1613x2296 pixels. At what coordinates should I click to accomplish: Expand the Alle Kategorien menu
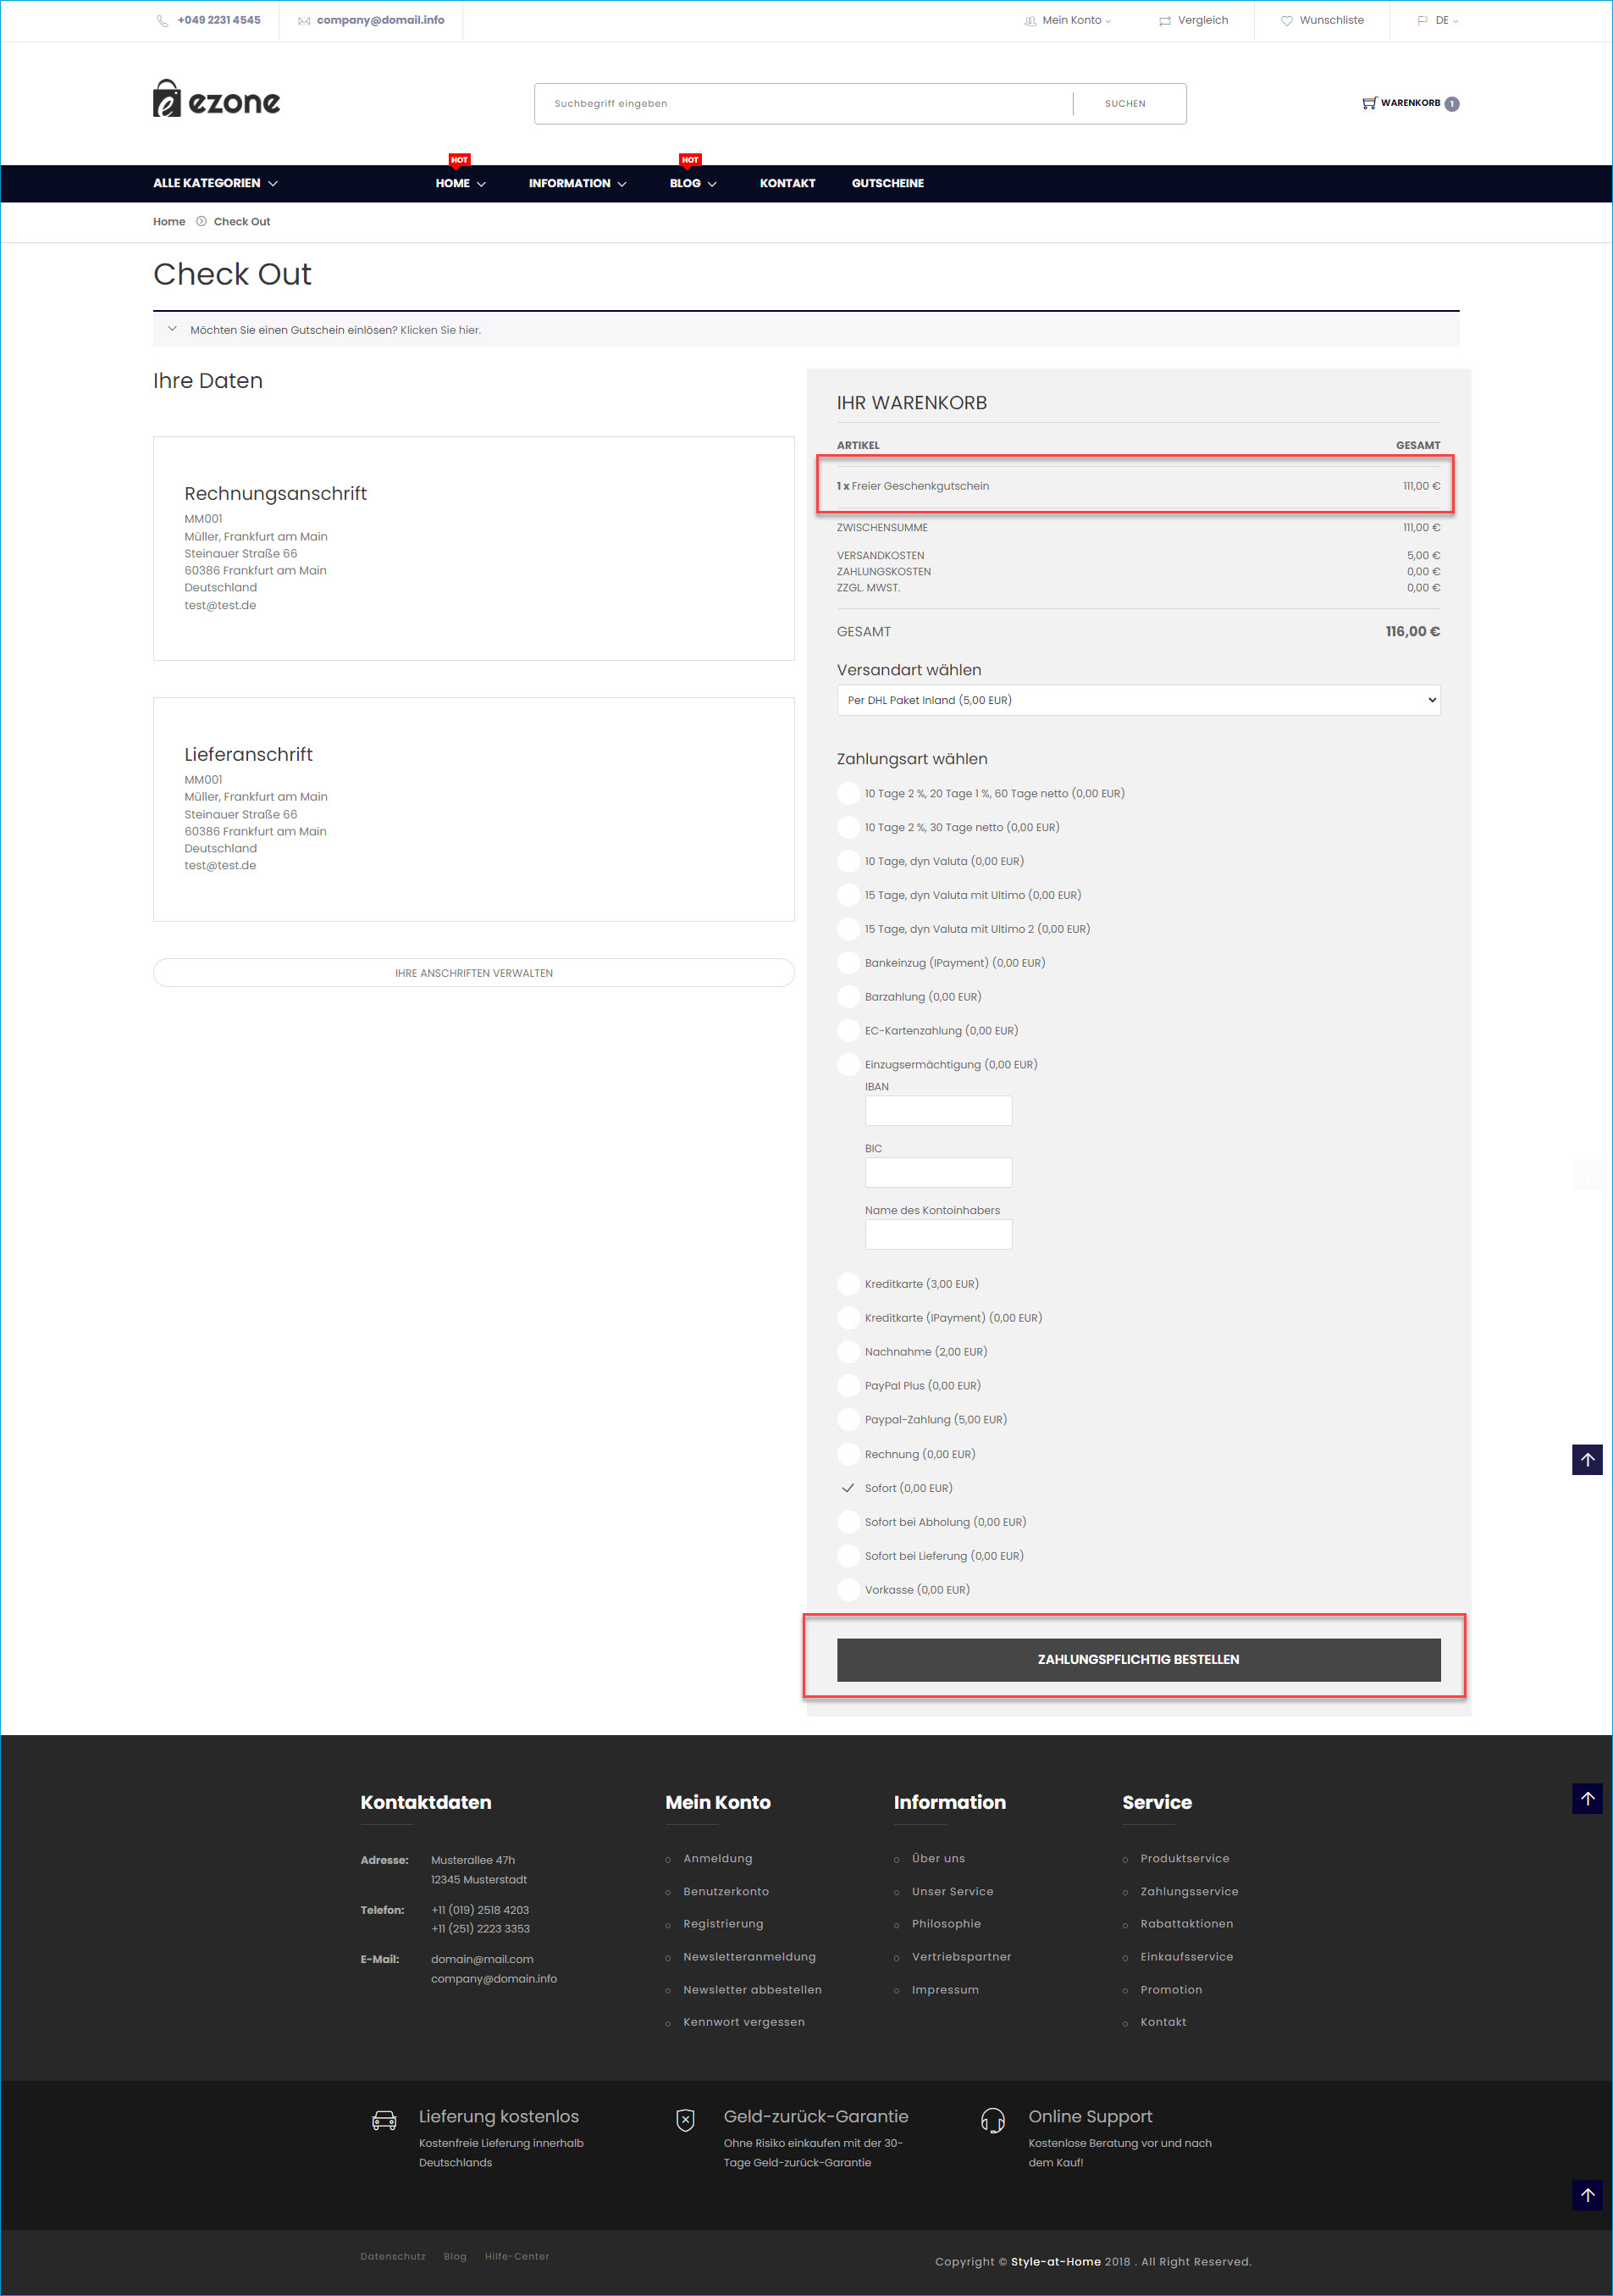[216, 184]
